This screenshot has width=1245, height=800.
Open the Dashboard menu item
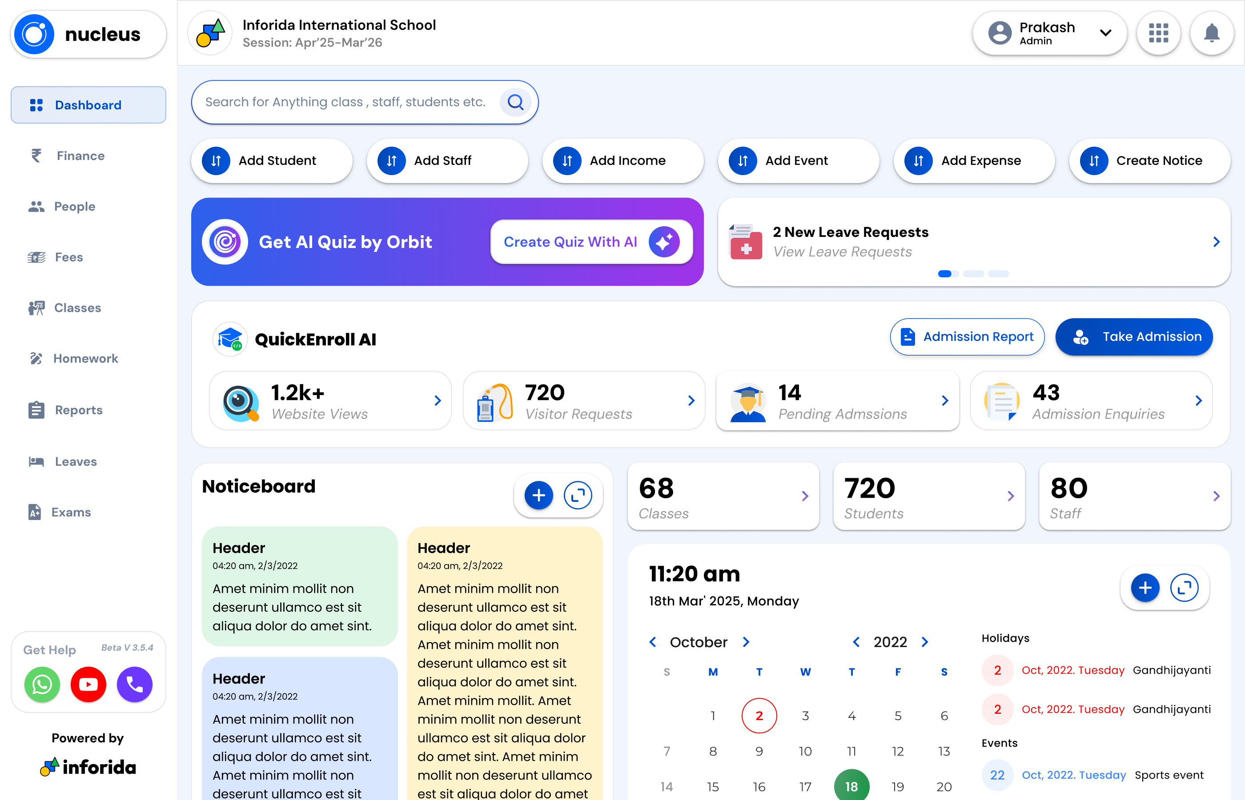88,104
